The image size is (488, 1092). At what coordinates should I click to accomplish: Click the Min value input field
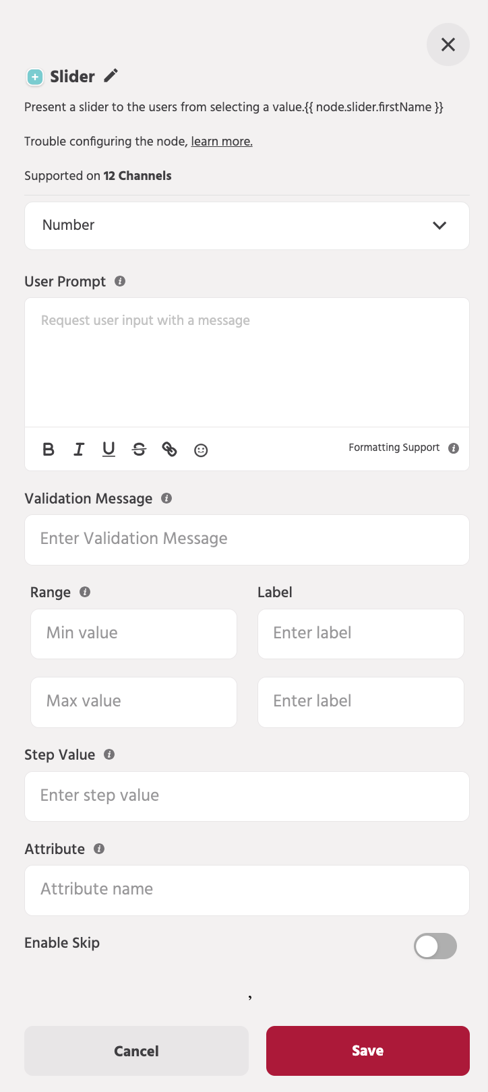(133, 633)
